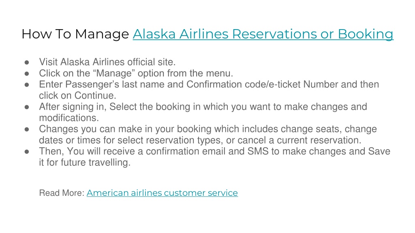The image size is (415, 233).
Task: Click the "Read More:" label
Action: pyautogui.click(x=62, y=193)
